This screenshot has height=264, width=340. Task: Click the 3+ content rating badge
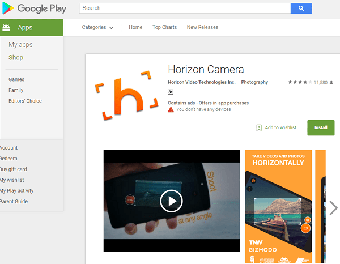click(171, 92)
